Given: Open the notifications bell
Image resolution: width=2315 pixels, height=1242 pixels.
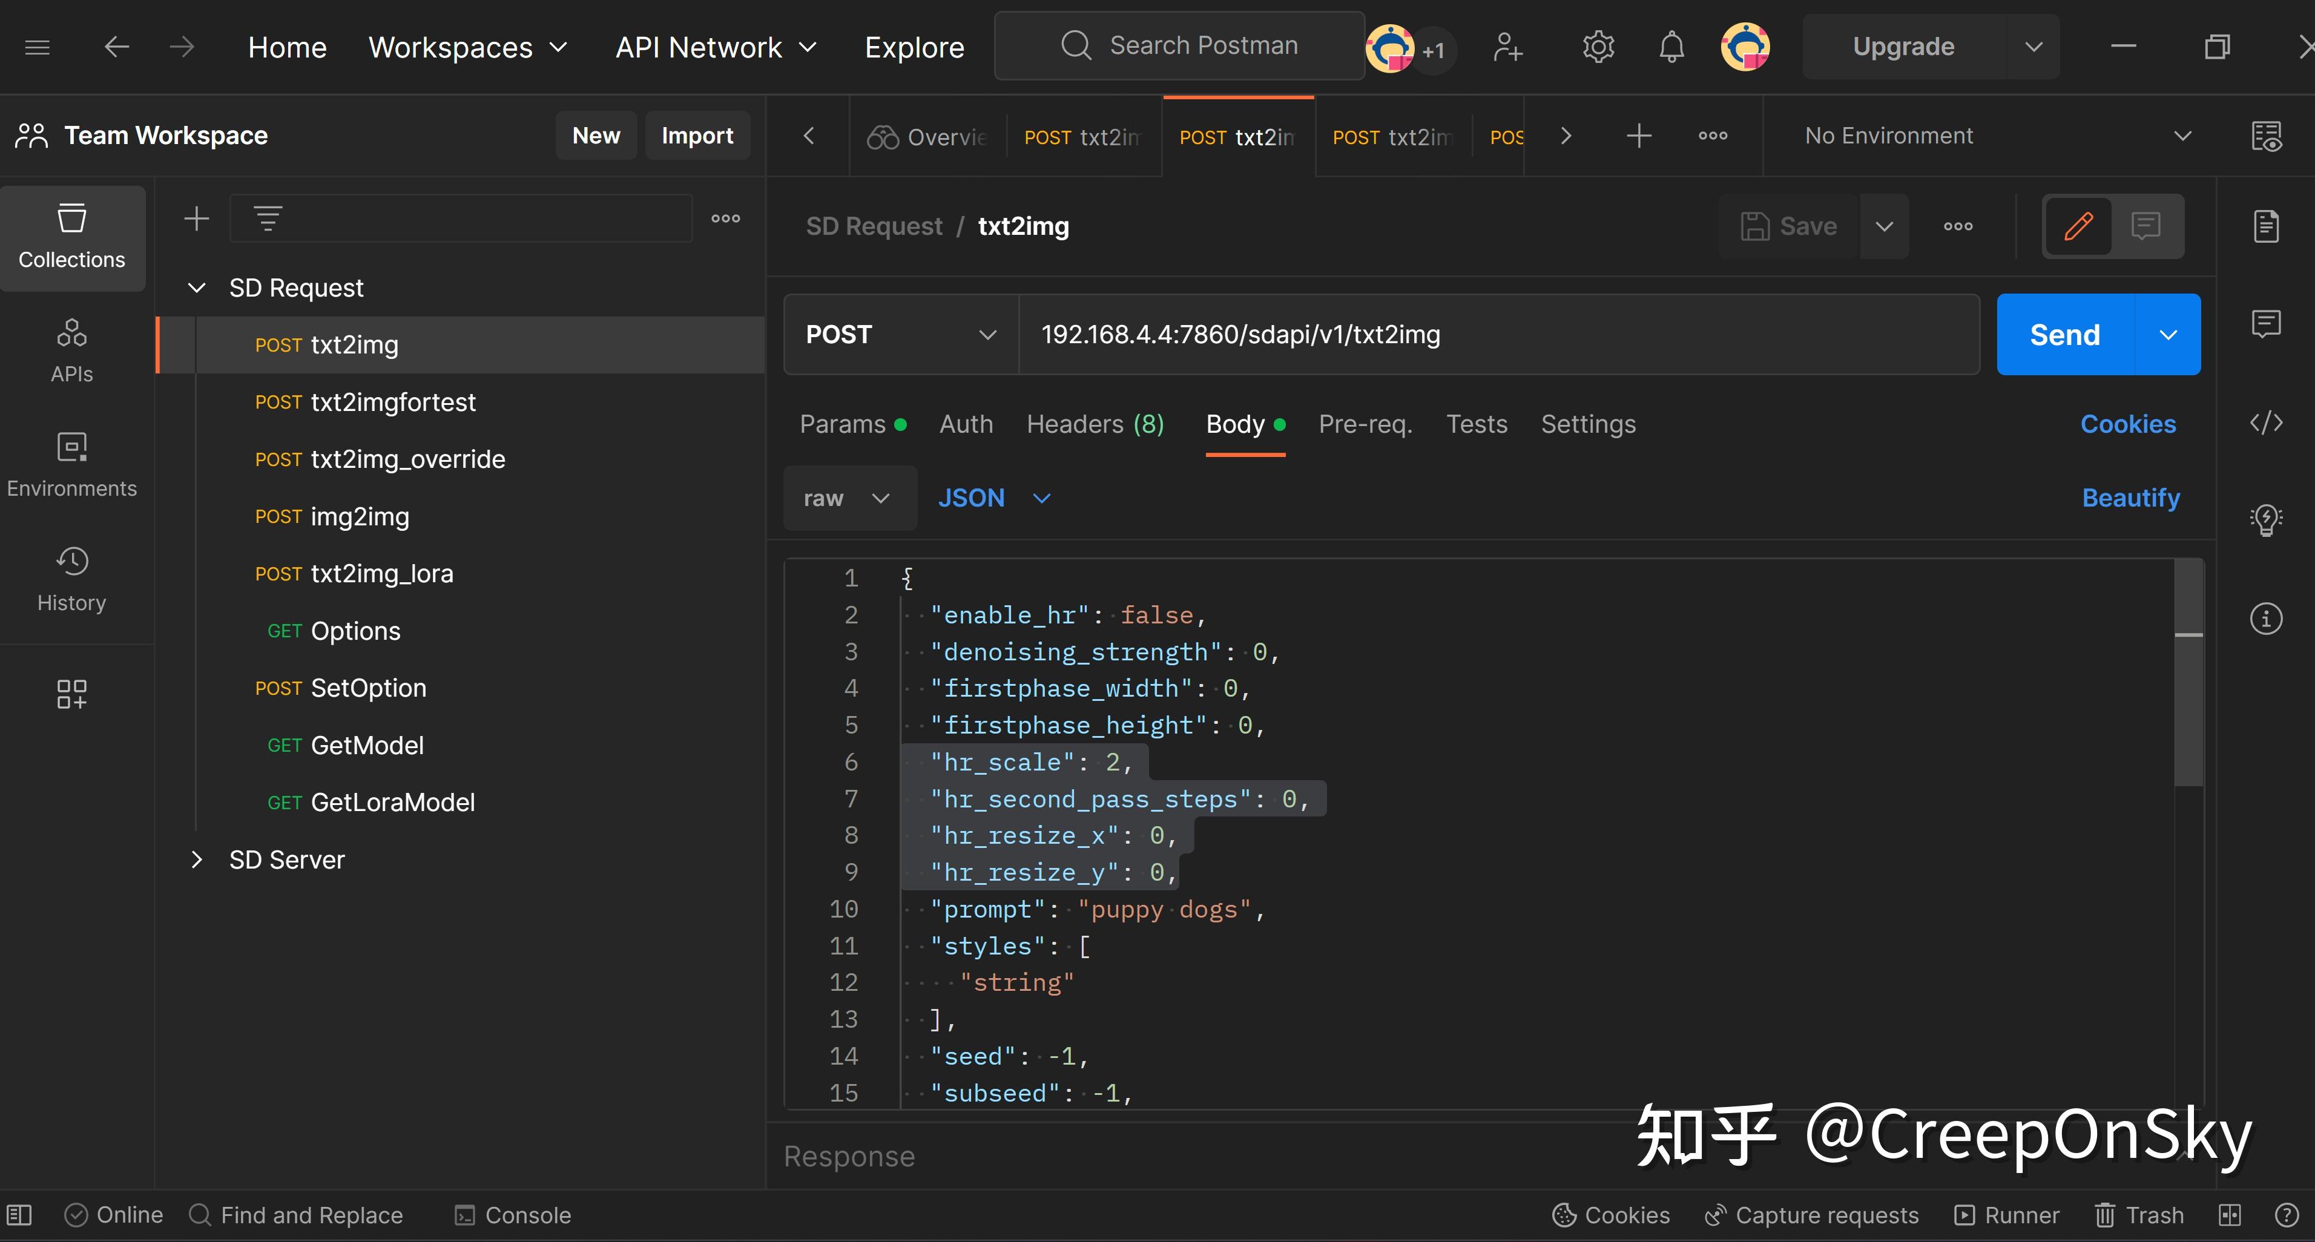Looking at the screenshot, I should (1671, 47).
